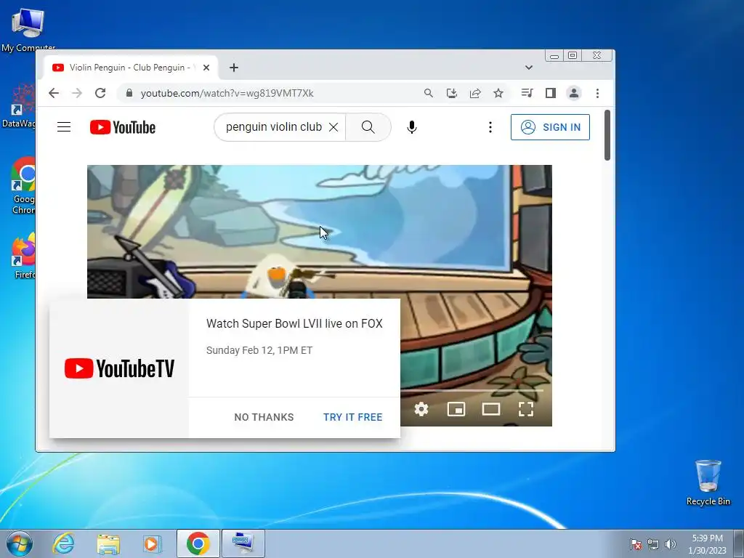Select the My Computer desktop icon
744x558 pixels.
28,29
